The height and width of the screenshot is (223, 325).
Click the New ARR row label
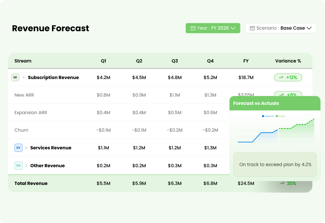click(24, 95)
